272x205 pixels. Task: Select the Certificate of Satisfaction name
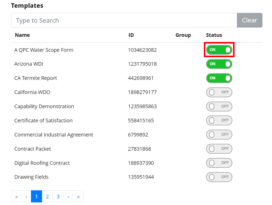point(43,121)
